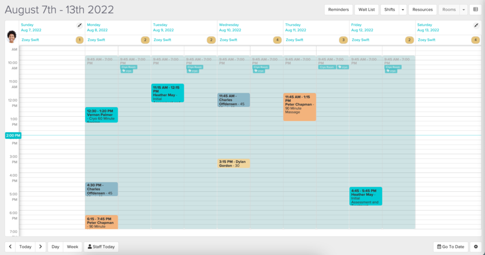
Task: Click the Resources button
Action: click(422, 10)
